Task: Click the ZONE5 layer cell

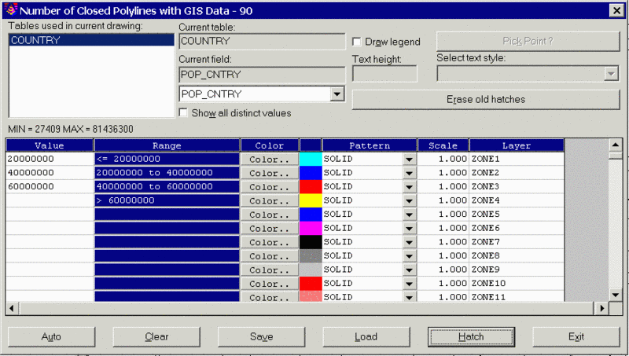Action: [517, 215]
